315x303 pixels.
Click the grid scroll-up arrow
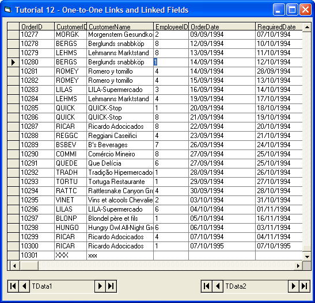pos(307,27)
